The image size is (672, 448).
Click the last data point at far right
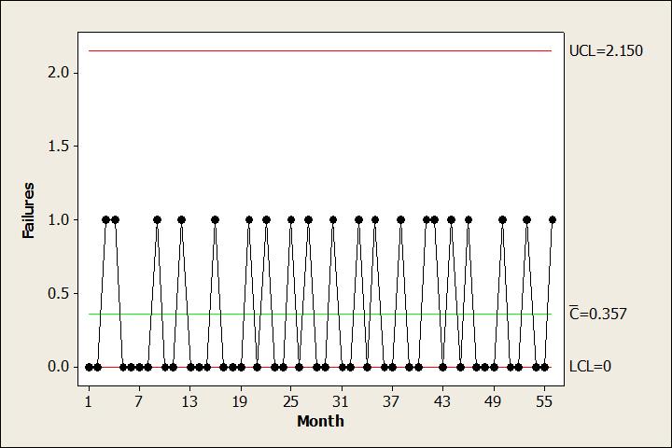(553, 219)
